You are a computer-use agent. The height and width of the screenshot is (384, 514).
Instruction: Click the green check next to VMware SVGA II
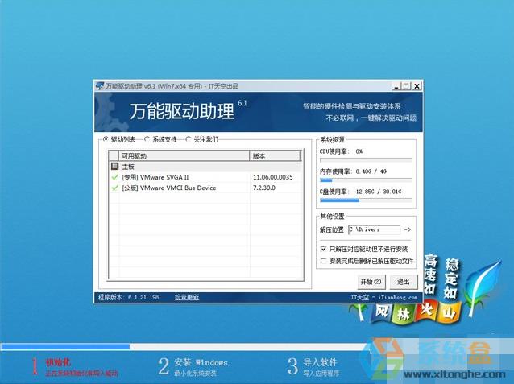point(114,177)
